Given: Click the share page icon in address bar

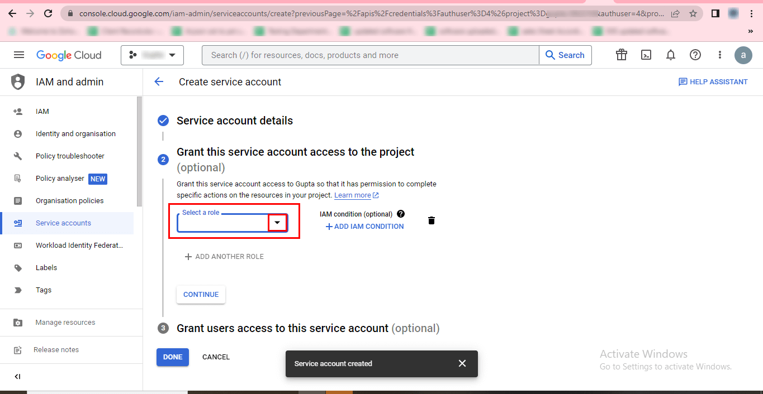Looking at the screenshot, I should (675, 13).
